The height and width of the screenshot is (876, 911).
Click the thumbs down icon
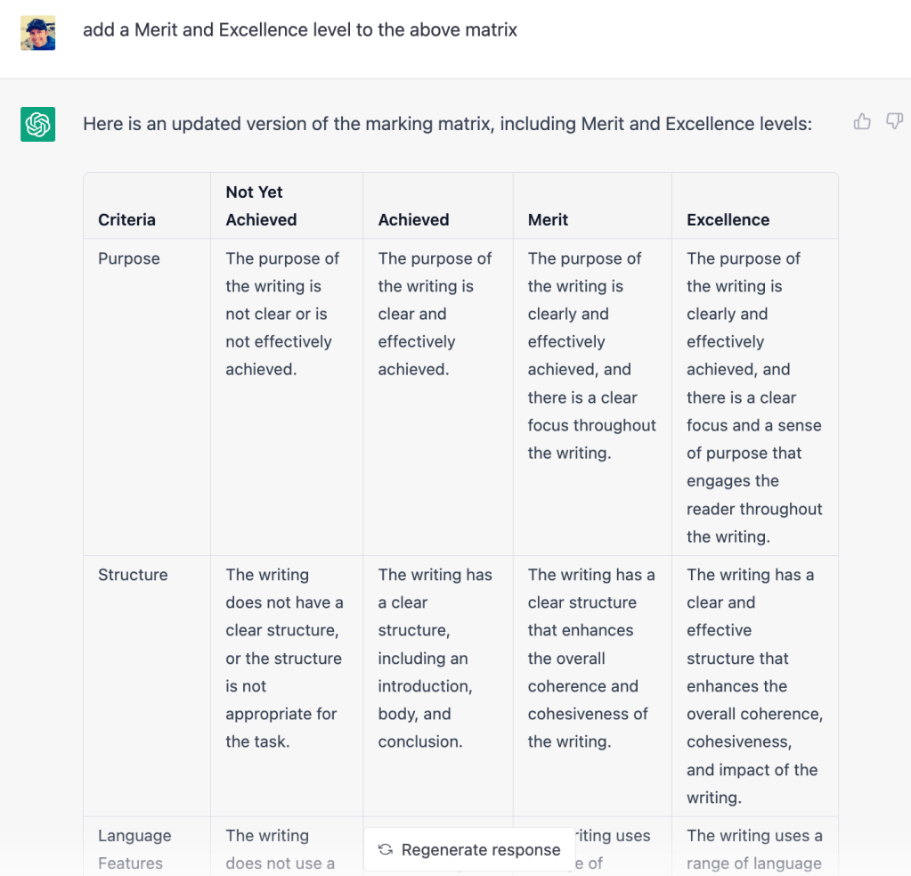(894, 122)
